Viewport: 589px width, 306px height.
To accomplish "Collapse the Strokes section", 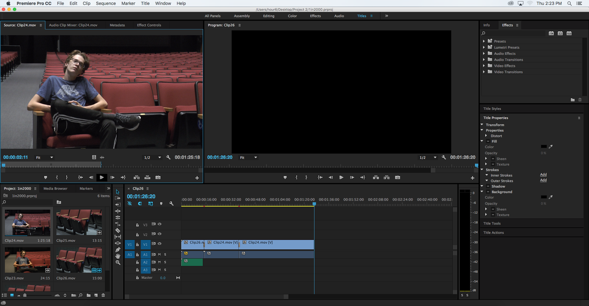I will (482, 170).
